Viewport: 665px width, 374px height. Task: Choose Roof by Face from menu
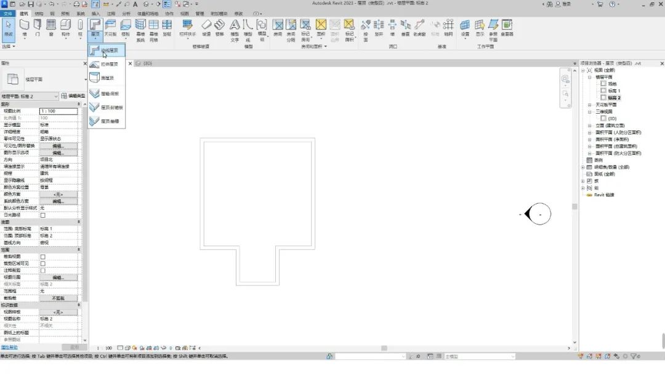(107, 78)
